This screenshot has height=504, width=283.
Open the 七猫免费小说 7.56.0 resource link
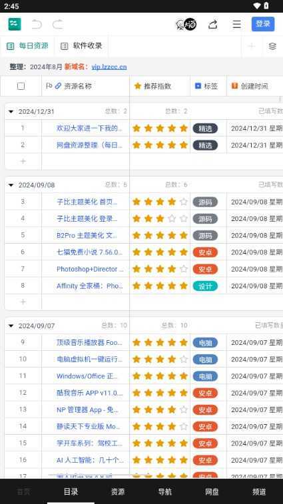89,252
